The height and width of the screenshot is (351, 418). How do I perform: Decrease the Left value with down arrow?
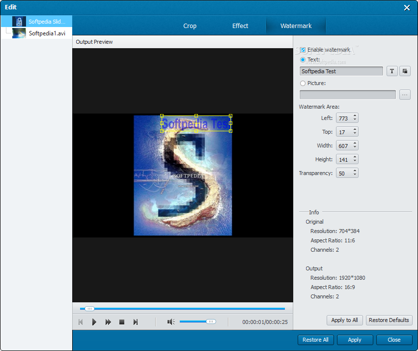point(355,120)
